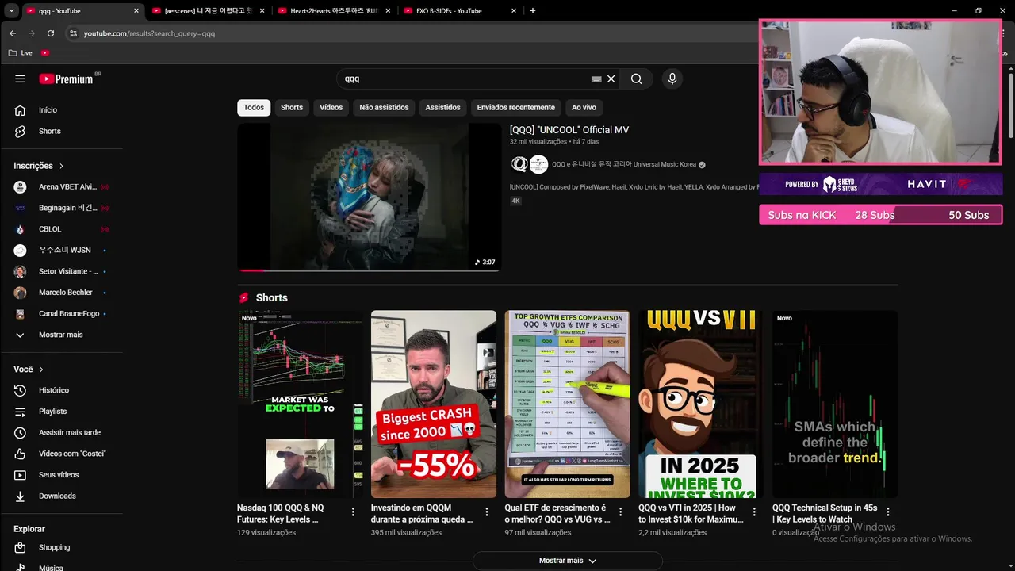This screenshot has width=1015, height=571.
Task: Select Enviados recentemente filter chip
Action: [x=515, y=108]
